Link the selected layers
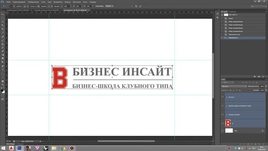 [x=240, y=144]
